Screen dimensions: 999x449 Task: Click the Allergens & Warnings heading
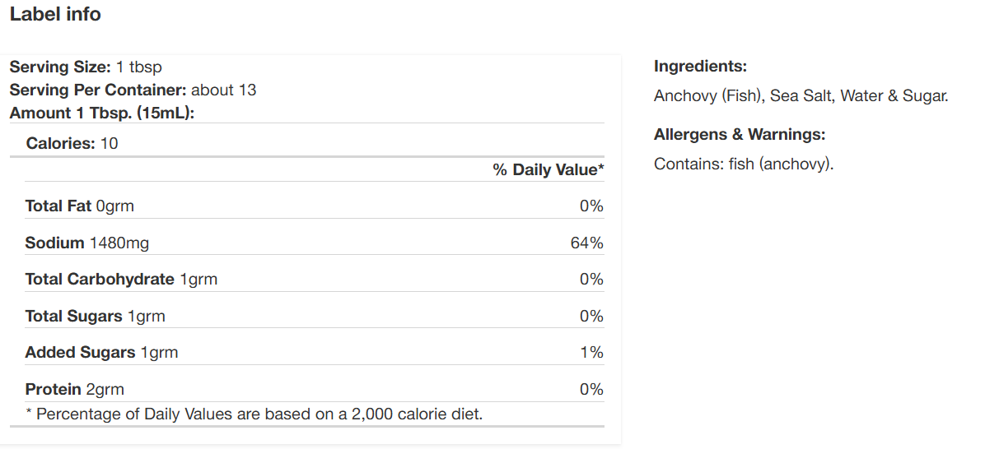739,134
